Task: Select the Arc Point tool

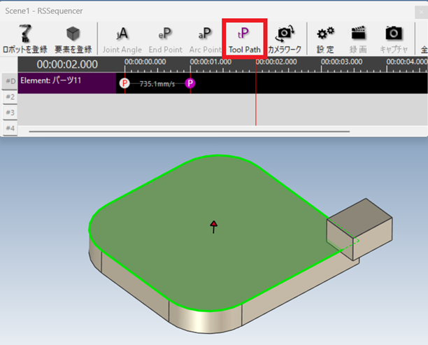Action: [206, 40]
